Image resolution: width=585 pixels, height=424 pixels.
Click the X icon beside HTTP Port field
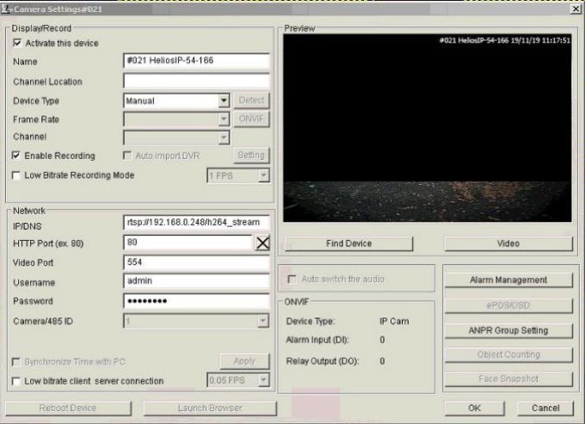262,243
